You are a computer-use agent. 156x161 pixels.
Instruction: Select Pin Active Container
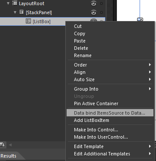click(x=110, y=103)
